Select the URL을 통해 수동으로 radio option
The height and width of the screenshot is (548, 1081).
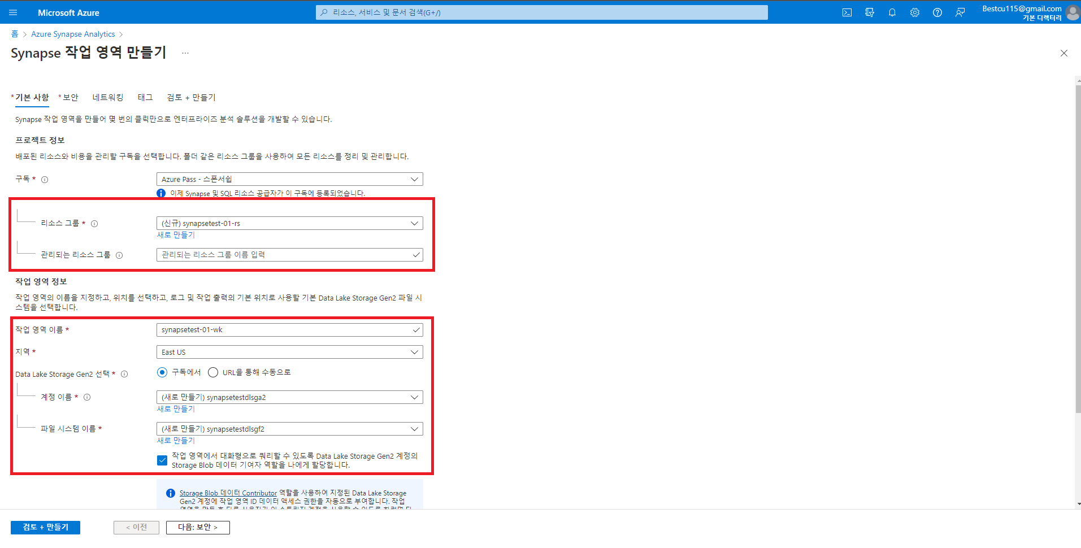point(213,372)
